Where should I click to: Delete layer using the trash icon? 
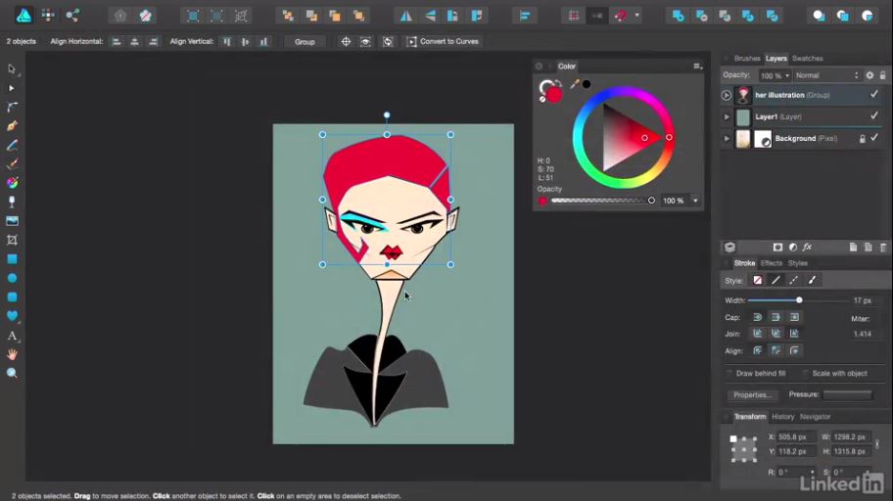(x=883, y=248)
